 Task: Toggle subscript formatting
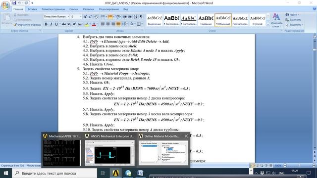69,24
